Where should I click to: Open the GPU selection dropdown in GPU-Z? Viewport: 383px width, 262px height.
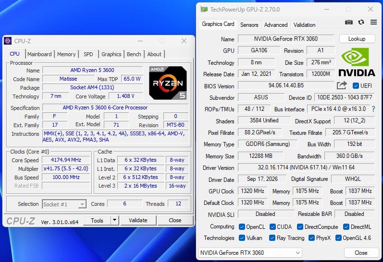pyautogui.click(x=250, y=253)
